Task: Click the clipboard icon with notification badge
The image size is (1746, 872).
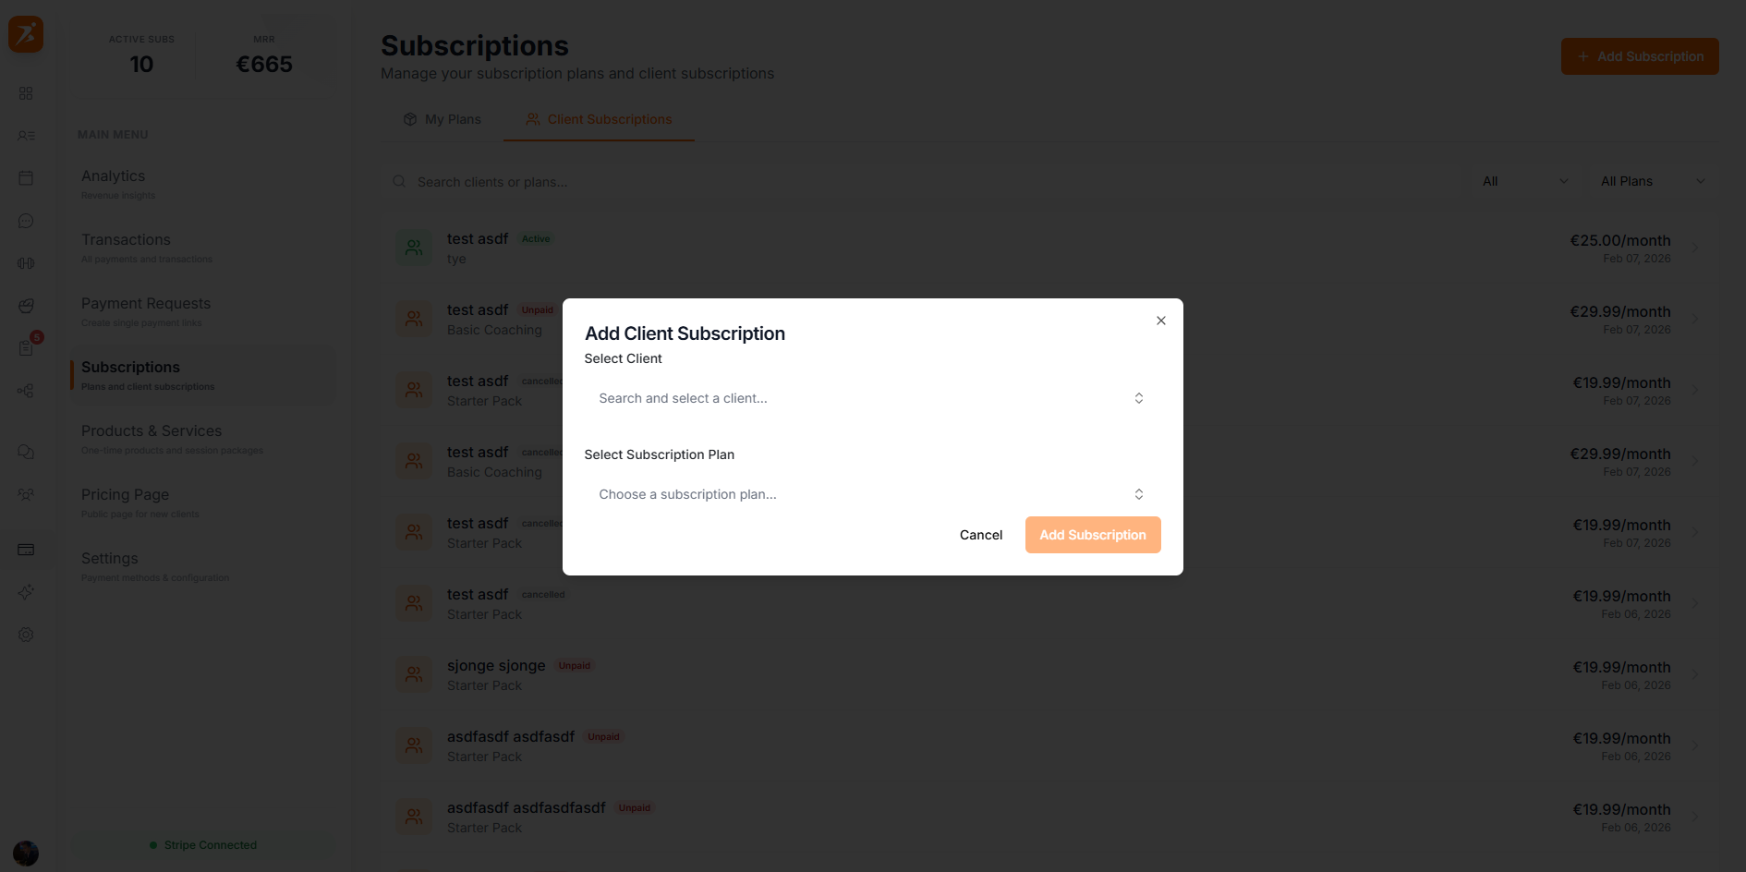Action: [26, 348]
